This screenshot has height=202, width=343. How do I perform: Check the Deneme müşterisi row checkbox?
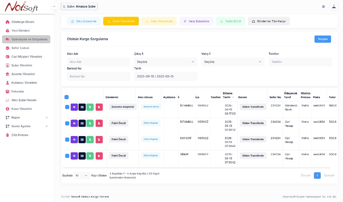click(67, 107)
